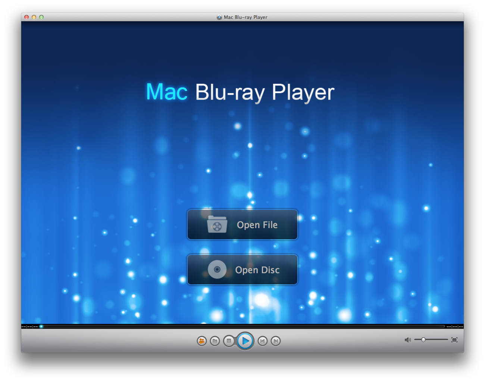Viewport: 485px width, 382px height.
Task: Click the Open File button
Action: pos(242,224)
